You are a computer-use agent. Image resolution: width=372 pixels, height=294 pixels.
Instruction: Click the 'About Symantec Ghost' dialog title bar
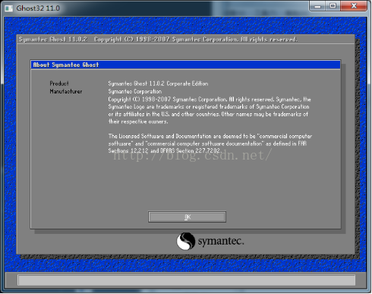[185, 65]
